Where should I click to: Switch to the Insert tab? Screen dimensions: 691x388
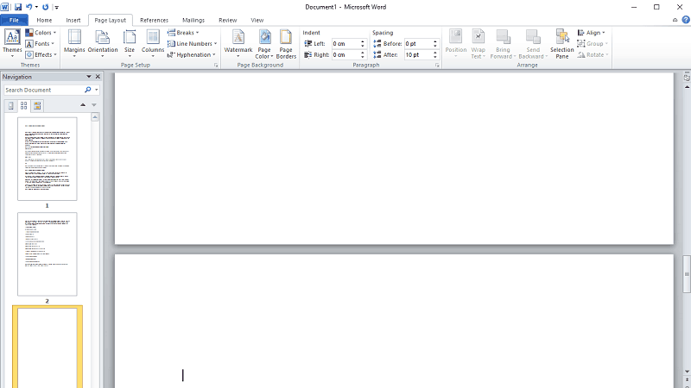73,20
